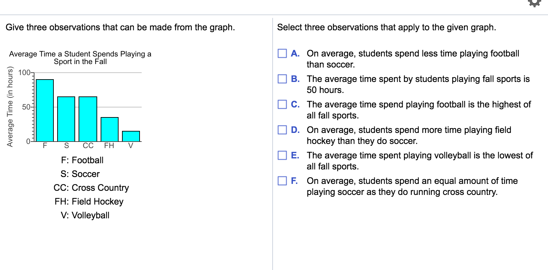Click the 'FH' label on x-axis
This screenshot has width=548, height=270.
[x=110, y=146]
